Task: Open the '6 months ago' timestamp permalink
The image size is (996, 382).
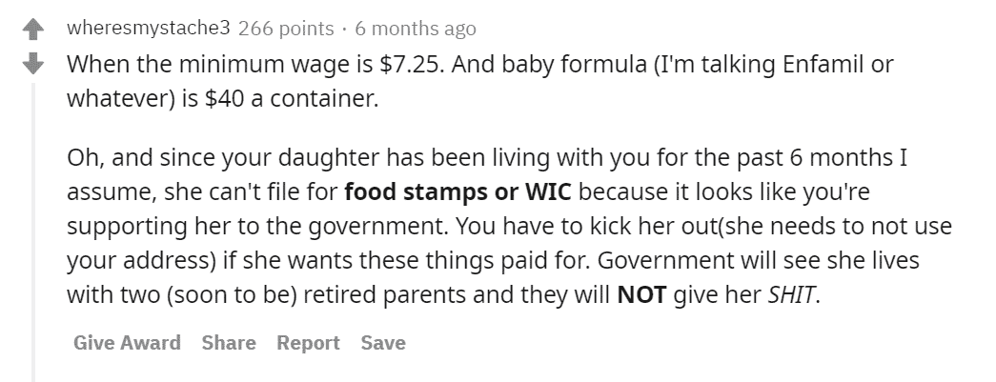Action: [416, 29]
